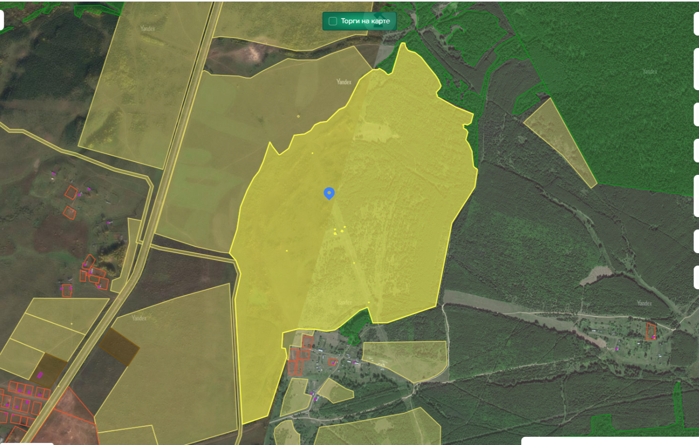Select the small green forest patch below the highlighted parcel
Image resolution: width=699 pixels, height=445 pixels.
pos(355,326)
